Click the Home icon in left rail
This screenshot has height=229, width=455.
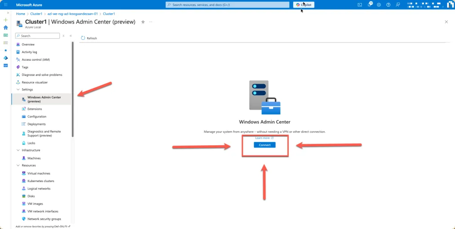(6, 27)
